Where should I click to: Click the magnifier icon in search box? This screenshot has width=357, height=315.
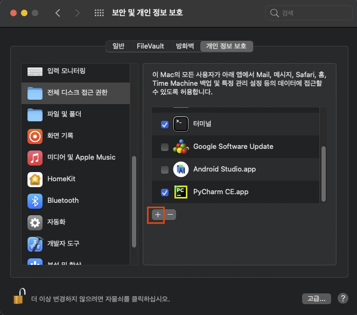point(275,13)
